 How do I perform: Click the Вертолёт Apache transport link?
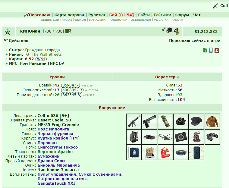click(x=55, y=152)
